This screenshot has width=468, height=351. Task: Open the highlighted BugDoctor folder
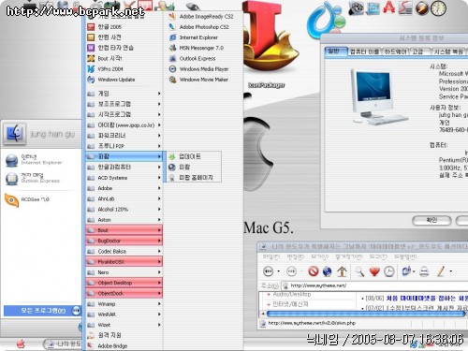124,241
